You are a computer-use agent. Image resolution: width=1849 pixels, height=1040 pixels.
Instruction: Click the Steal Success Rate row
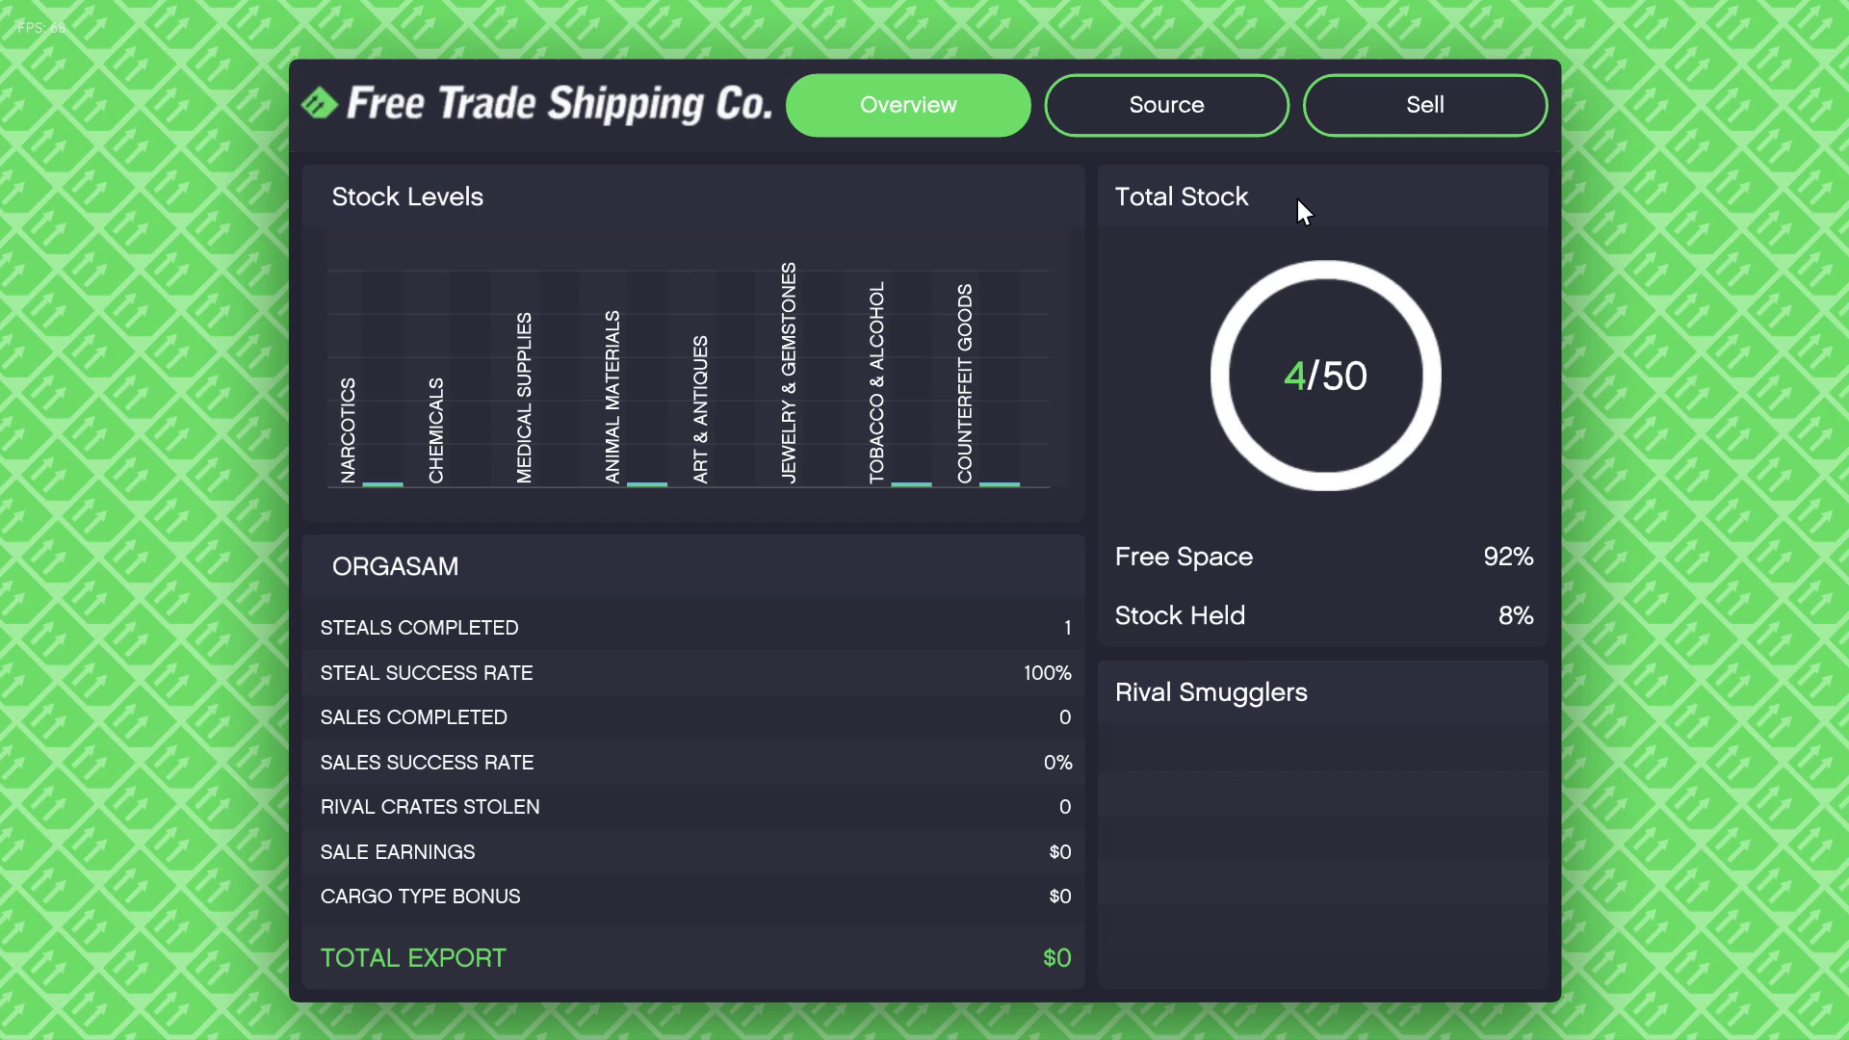[693, 673]
